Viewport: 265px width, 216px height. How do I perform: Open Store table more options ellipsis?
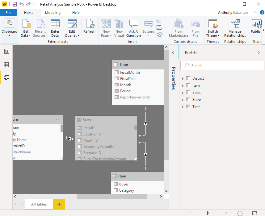coord(58,119)
